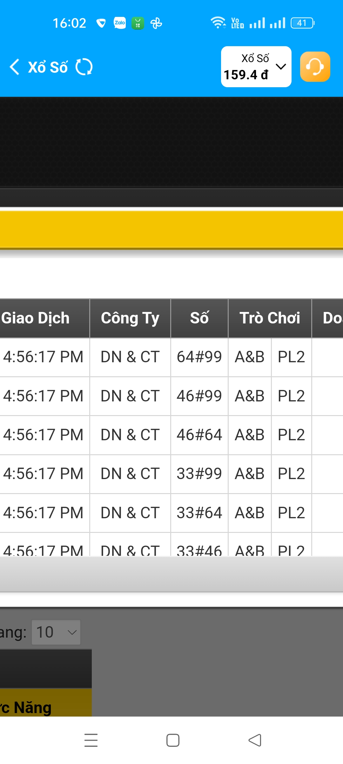Open the Android recent apps menu icon
343x764 pixels.
point(91,740)
